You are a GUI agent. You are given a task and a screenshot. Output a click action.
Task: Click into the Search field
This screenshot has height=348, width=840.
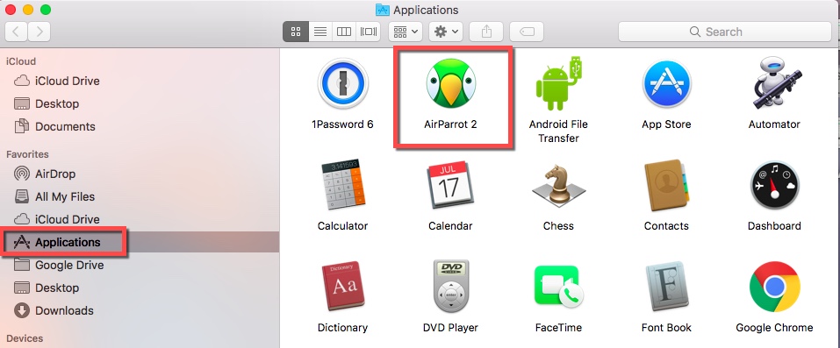tap(725, 32)
